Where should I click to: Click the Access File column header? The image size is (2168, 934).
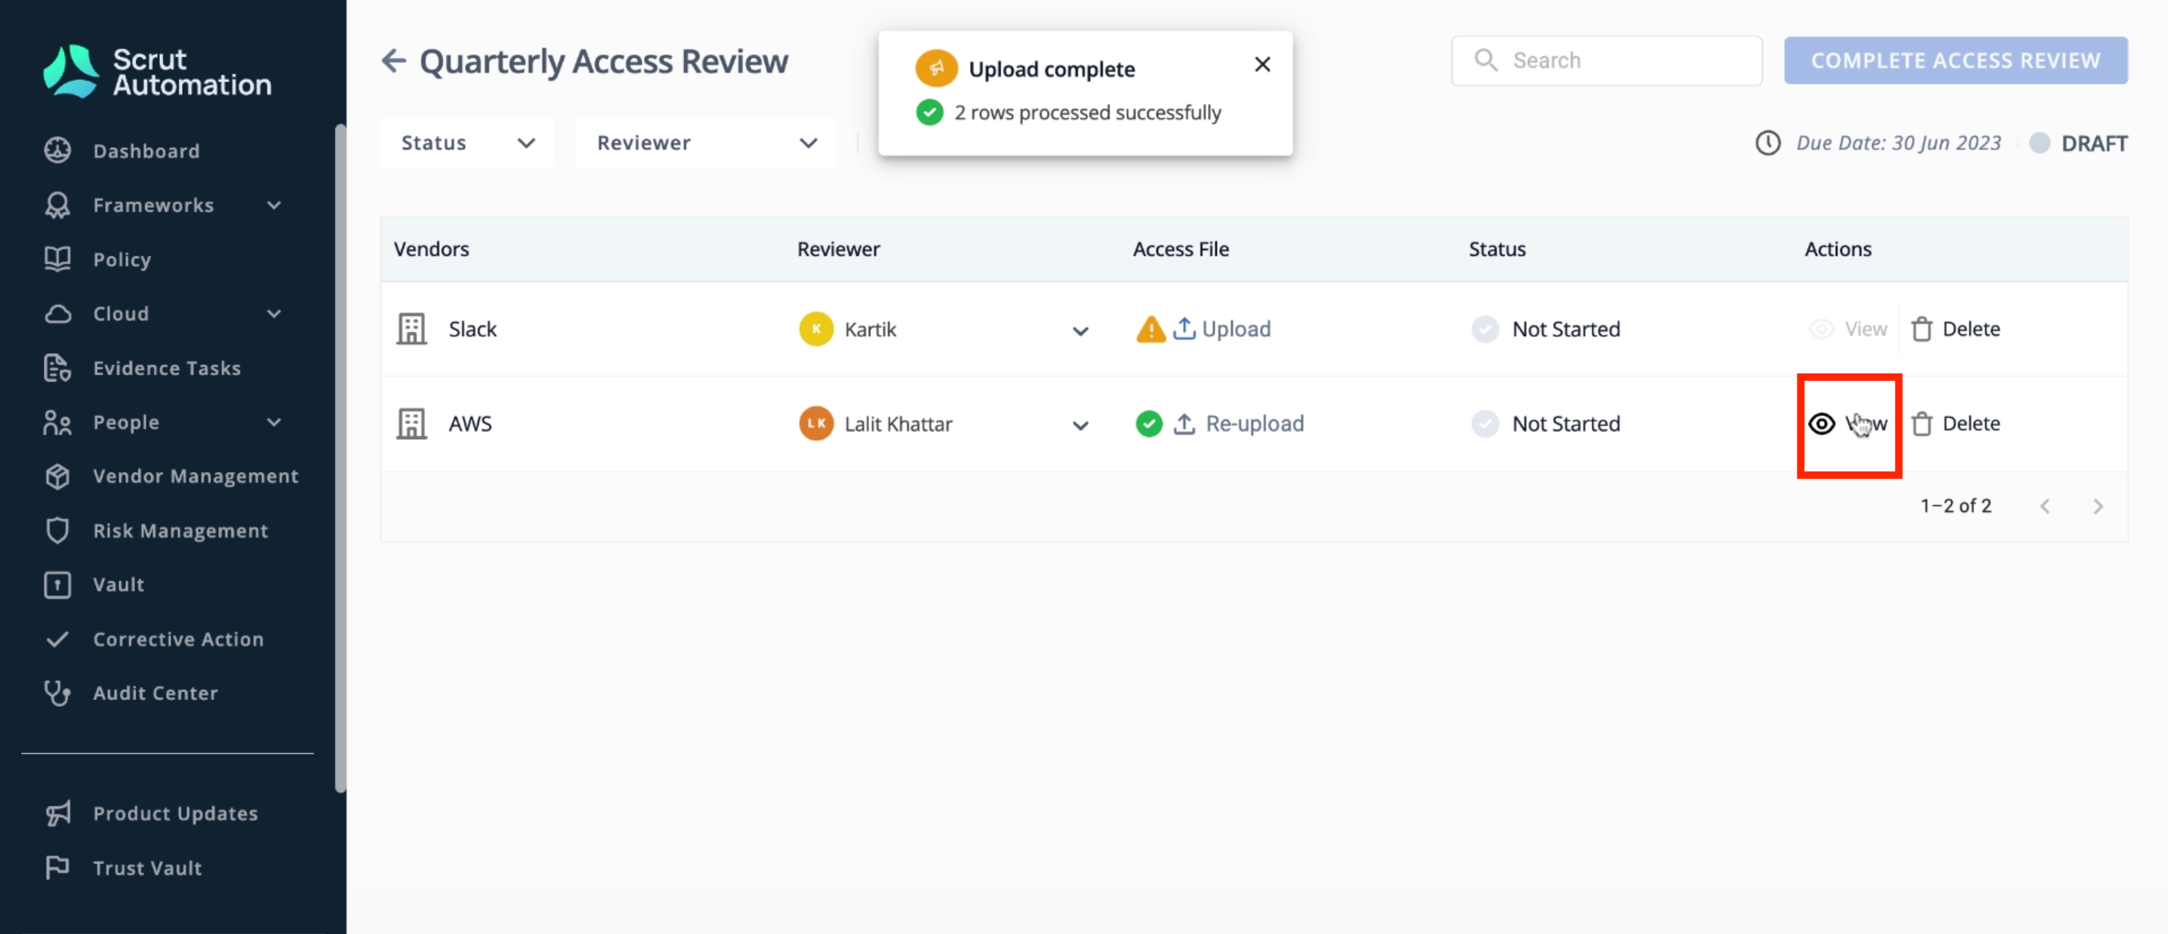click(1180, 249)
